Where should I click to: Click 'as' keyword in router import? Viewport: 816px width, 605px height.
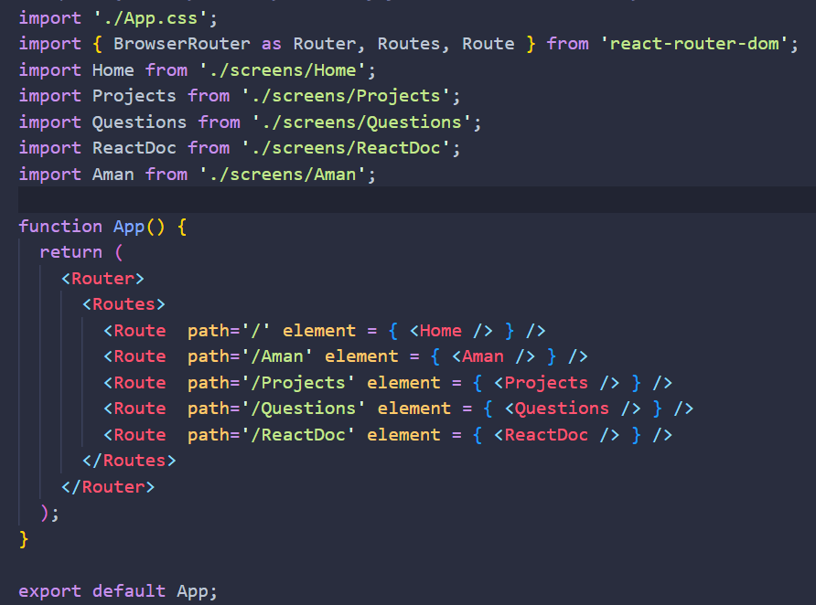[x=271, y=44]
